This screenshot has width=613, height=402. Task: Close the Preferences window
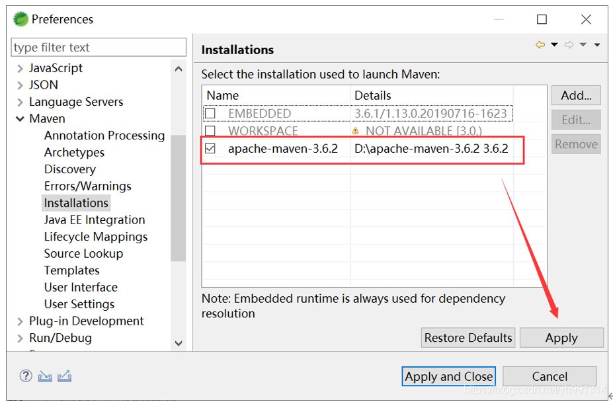click(x=586, y=19)
